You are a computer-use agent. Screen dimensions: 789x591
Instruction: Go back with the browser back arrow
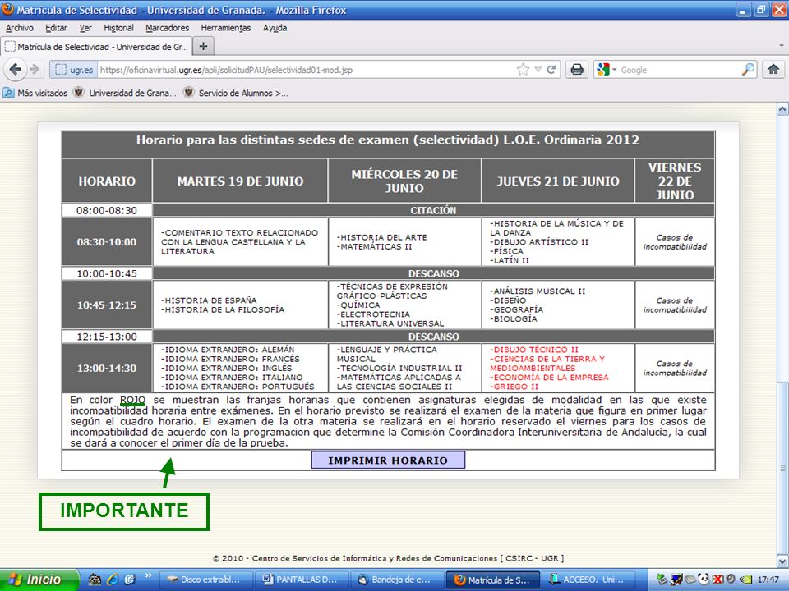[15, 69]
